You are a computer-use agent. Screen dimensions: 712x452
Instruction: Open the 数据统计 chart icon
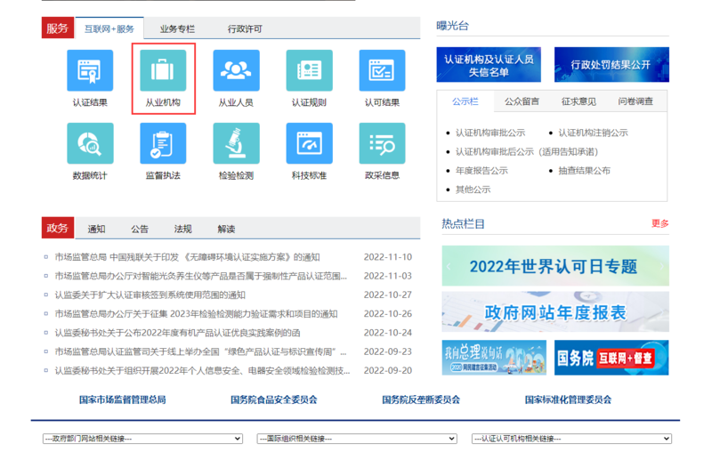tap(90, 143)
